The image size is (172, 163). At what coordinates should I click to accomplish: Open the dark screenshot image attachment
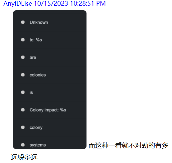(x=50, y=80)
